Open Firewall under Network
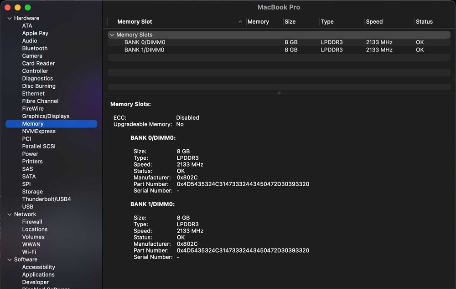The width and height of the screenshot is (456, 289). pyautogui.click(x=32, y=222)
